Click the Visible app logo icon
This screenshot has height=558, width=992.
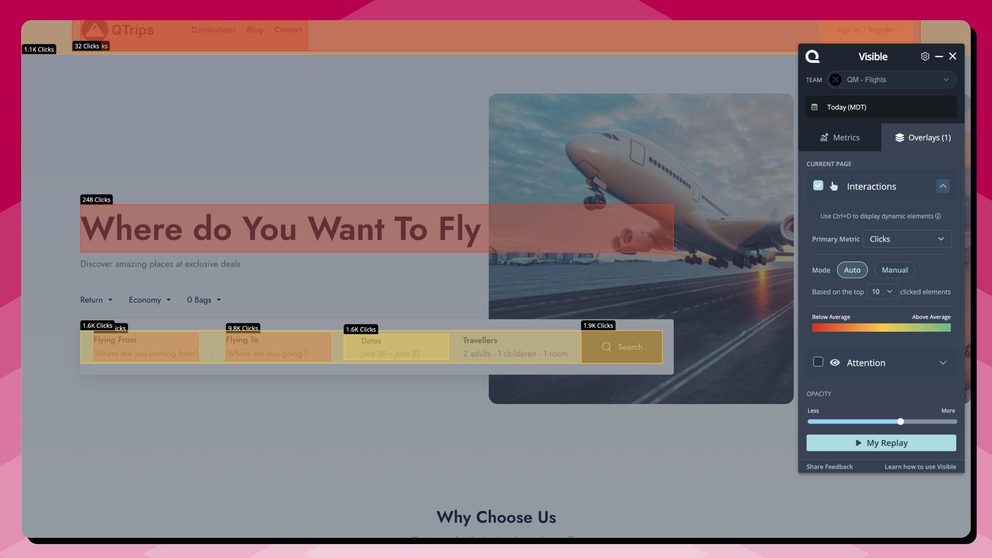tap(812, 56)
